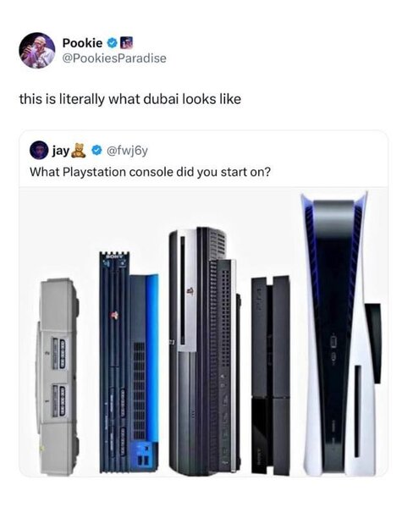Open jay's small profile avatar
This screenshot has height=507, width=413.
[x=39, y=150]
